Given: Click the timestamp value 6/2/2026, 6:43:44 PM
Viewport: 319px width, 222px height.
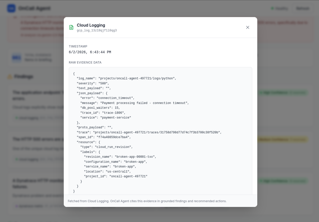Looking at the screenshot, I should tap(90, 52).
